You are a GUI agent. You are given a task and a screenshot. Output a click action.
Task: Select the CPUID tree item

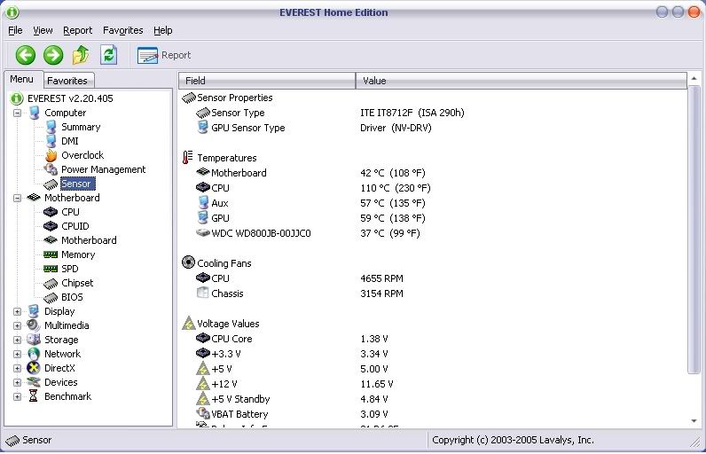75,226
